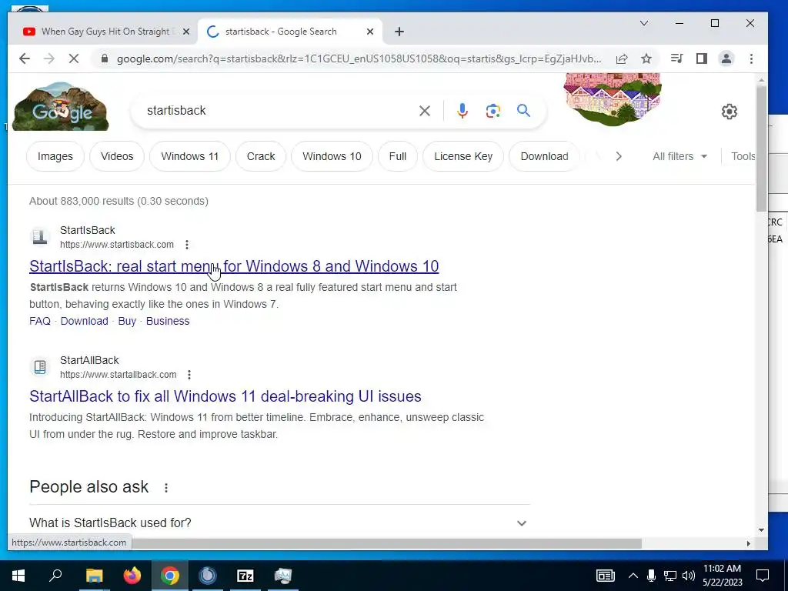The width and height of the screenshot is (788, 591).
Task: Expand All filters dropdown
Action: 680,156
